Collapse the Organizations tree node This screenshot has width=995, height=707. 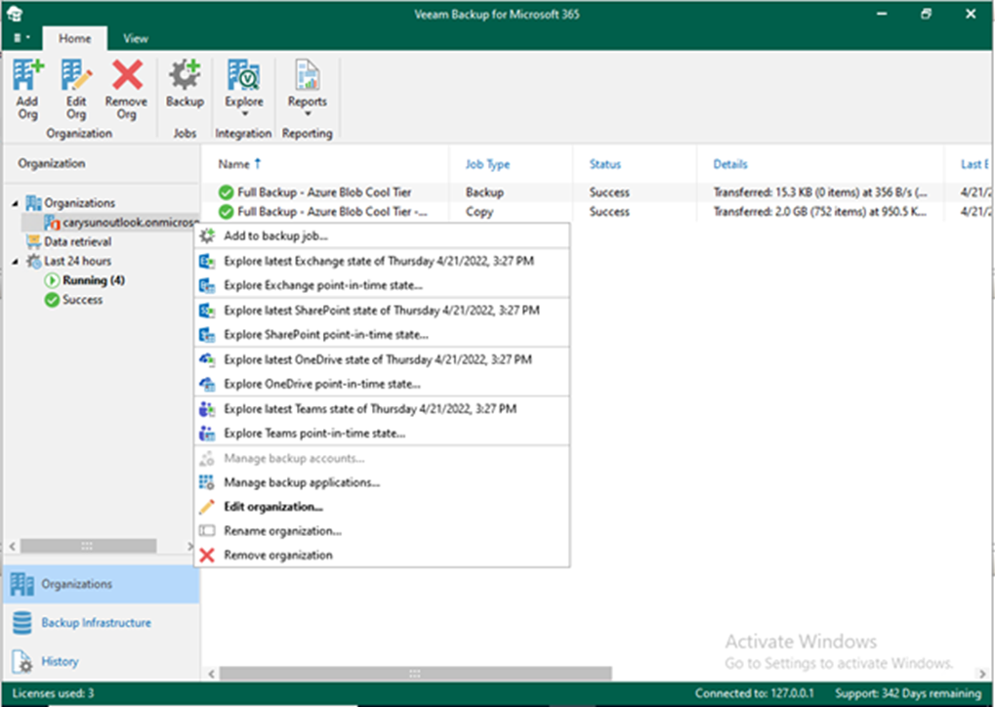pyautogui.click(x=15, y=203)
